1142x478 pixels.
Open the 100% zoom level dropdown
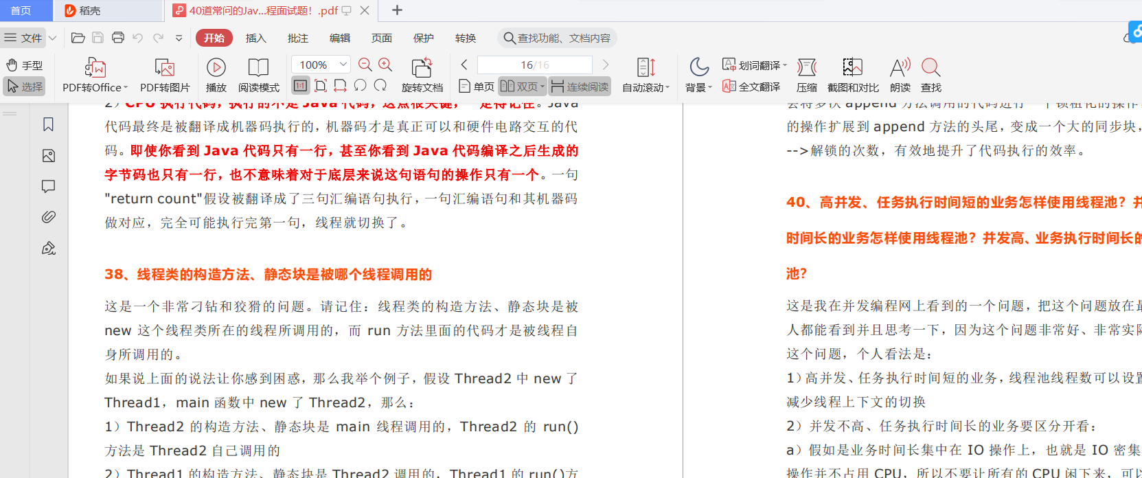coord(321,65)
